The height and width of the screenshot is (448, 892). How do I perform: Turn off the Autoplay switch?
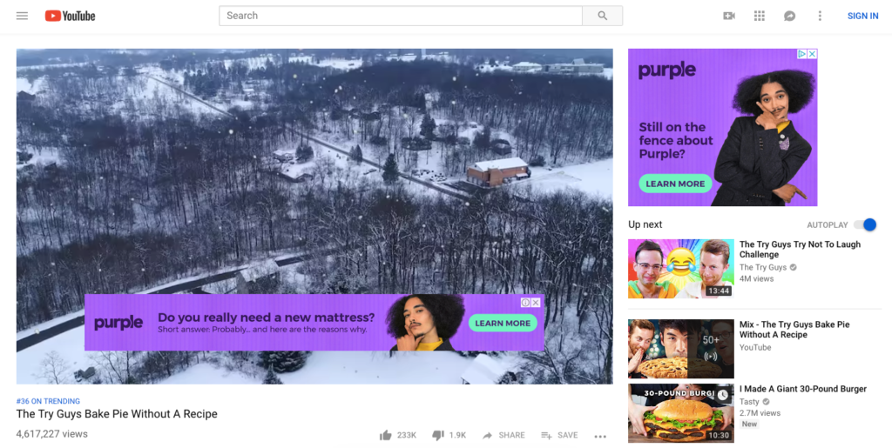click(x=865, y=224)
